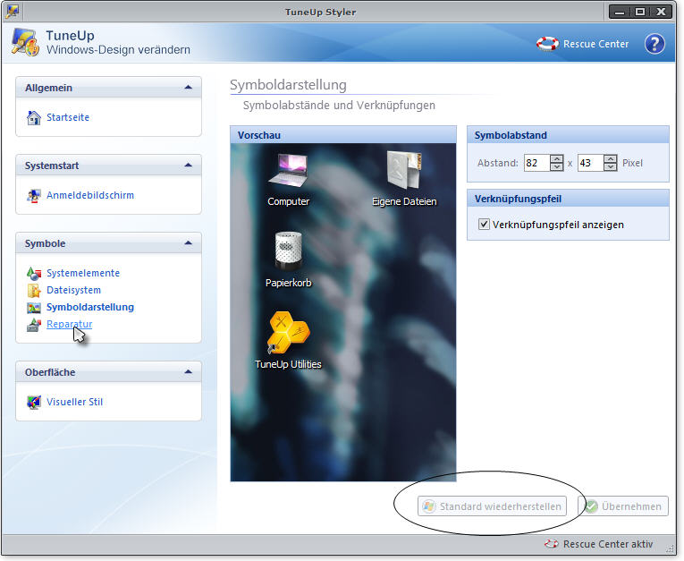Click the Systemelemente shapes icon
The image size is (684, 561).
pos(34,273)
